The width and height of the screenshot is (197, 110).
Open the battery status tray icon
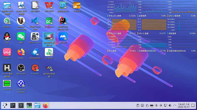pos(152,106)
